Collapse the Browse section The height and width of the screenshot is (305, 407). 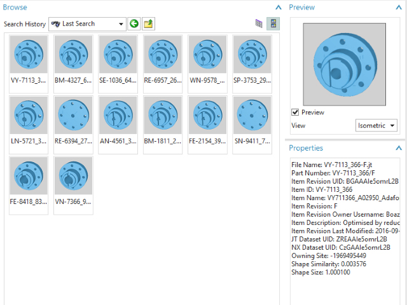277,7
